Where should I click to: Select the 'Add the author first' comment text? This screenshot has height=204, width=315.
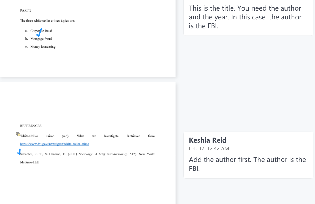click(247, 164)
